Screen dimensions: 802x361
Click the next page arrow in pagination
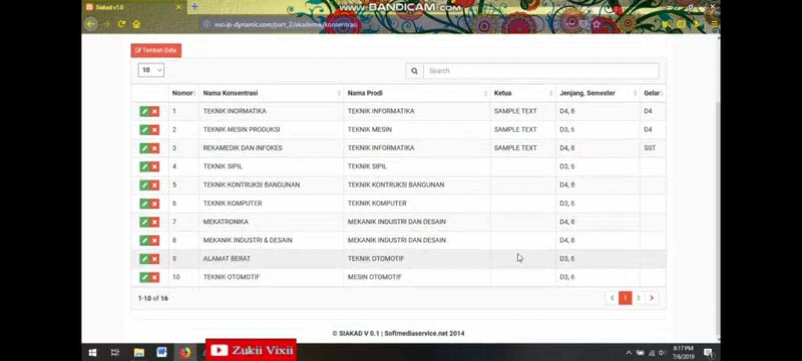point(652,298)
